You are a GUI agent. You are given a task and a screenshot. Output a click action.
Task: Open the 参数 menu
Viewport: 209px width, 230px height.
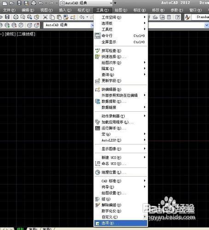click(177, 10)
